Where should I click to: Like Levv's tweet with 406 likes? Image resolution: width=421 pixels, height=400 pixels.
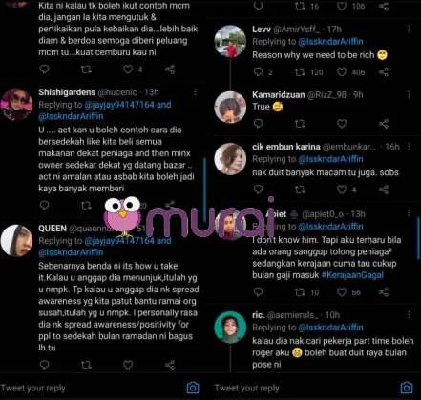pos(342,72)
